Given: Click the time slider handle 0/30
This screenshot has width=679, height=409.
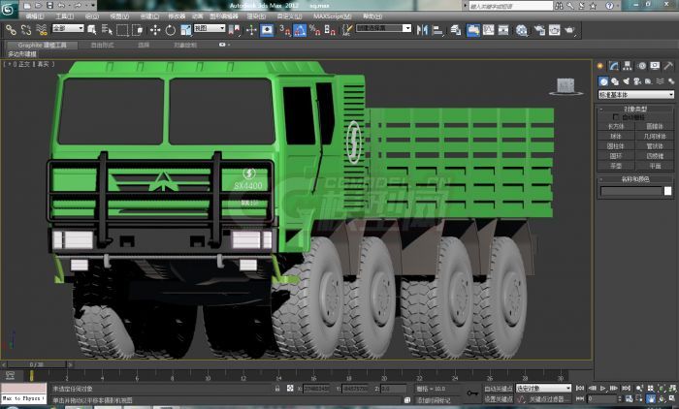Looking at the screenshot, I should 37,364.
